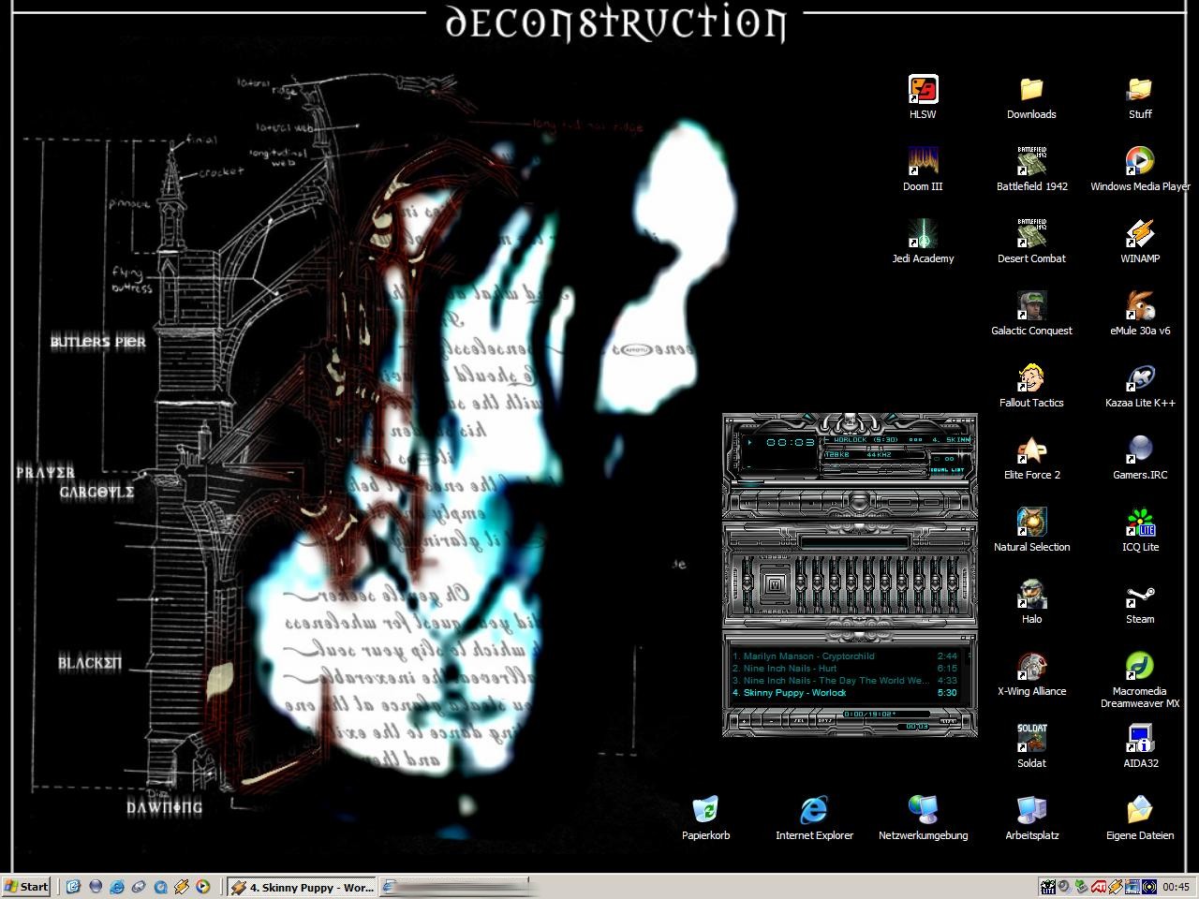Open Windows Media Player desktop icon
The image size is (1199, 899).
point(1140,169)
